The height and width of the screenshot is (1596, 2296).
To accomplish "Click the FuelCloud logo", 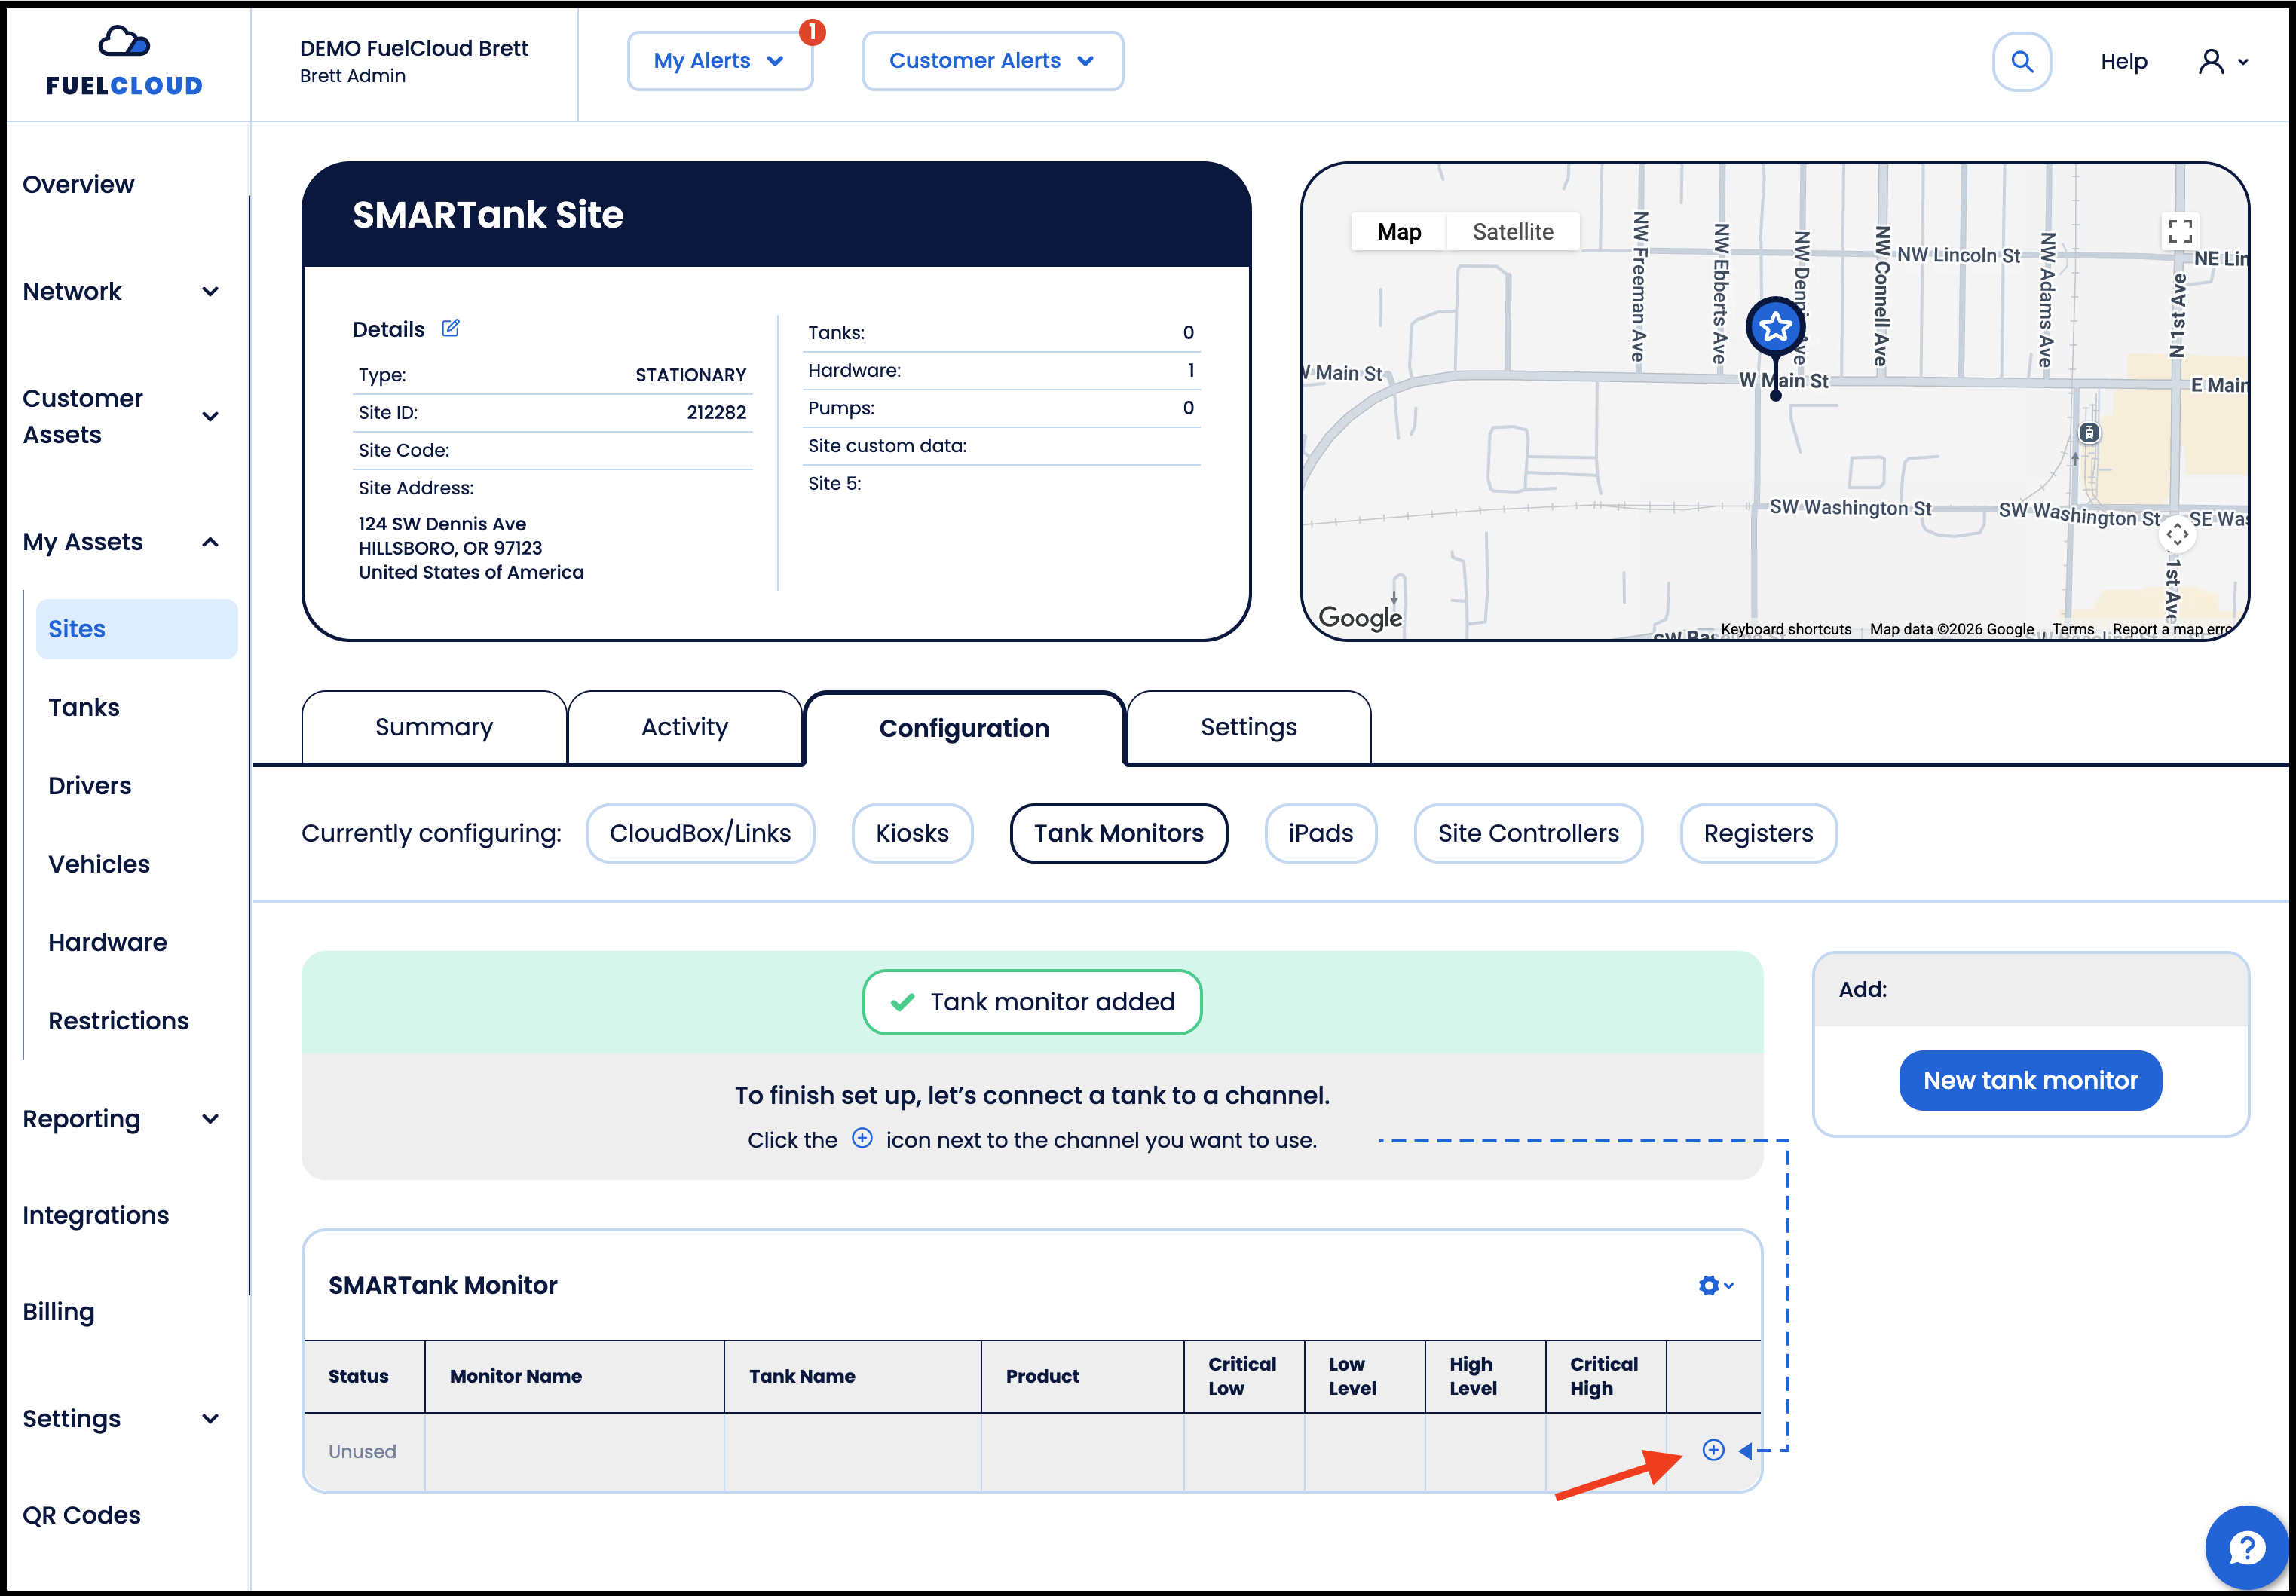I will pos(124,61).
